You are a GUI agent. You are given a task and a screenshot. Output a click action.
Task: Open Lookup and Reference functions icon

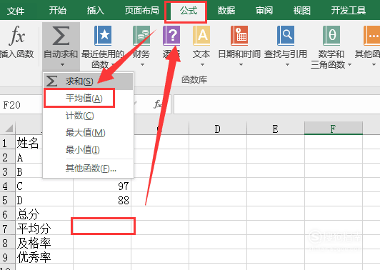[x=286, y=36]
